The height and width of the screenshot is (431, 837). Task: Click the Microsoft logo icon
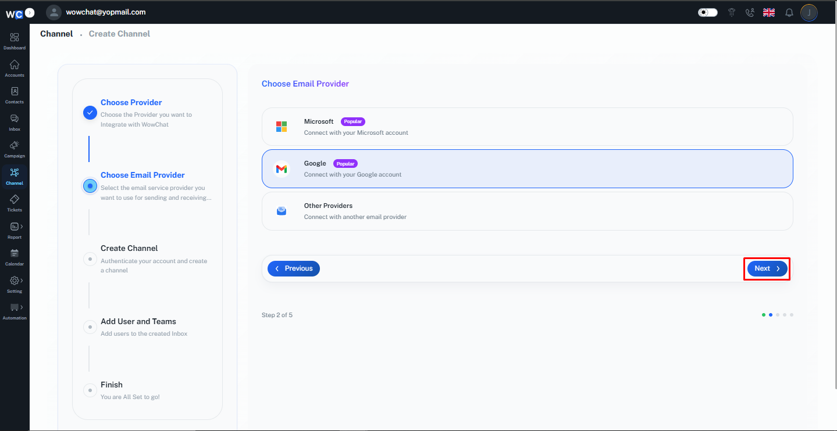coord(282,127)
